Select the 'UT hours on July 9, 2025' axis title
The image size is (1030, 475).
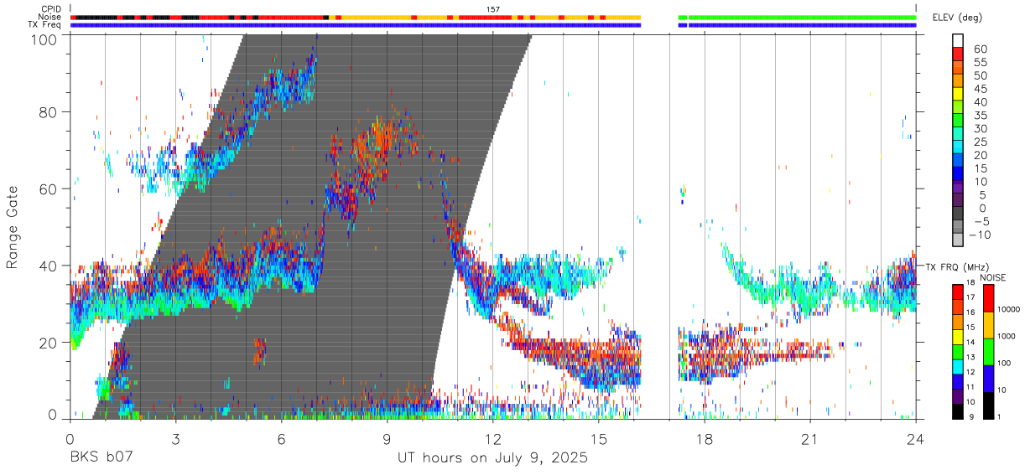(492, 458)
